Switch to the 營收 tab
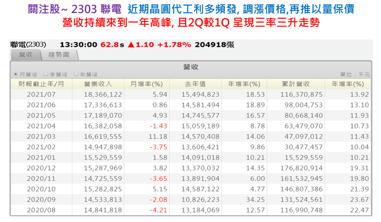381x222 pixels. point(25,55)
